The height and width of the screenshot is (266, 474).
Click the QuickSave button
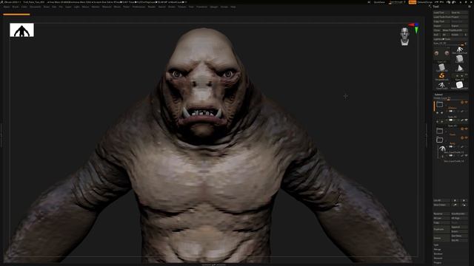tap(379, 2)
